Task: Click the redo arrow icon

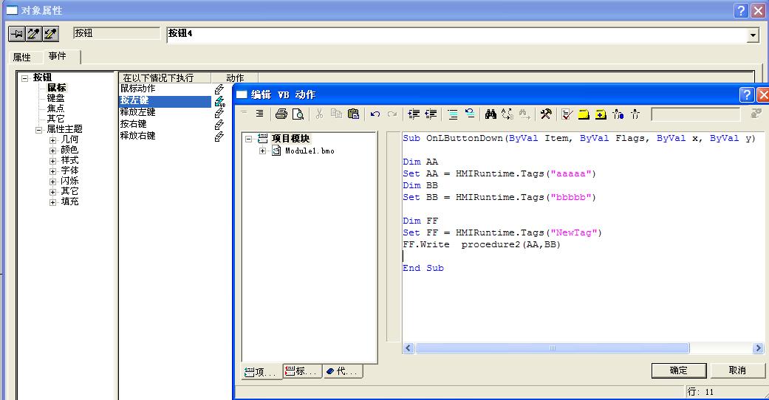Action: click(392, 114)
